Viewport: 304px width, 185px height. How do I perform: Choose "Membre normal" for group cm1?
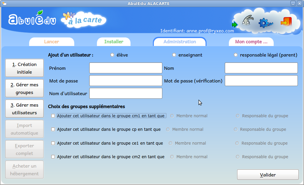pos(172,116)
